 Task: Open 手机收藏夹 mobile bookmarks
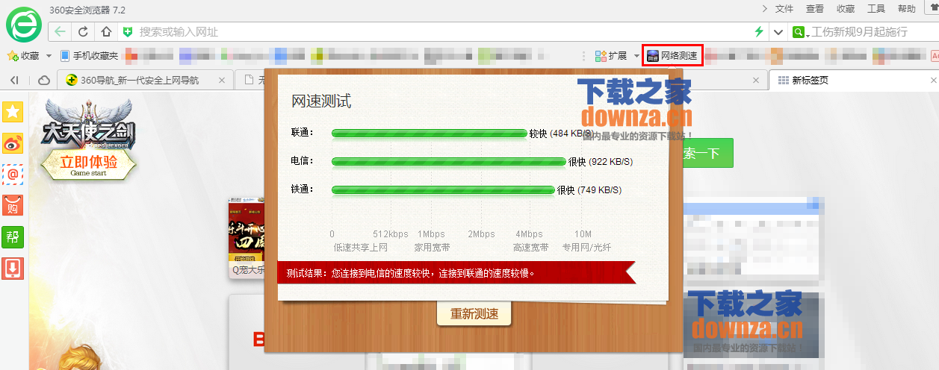pos(89,56)
